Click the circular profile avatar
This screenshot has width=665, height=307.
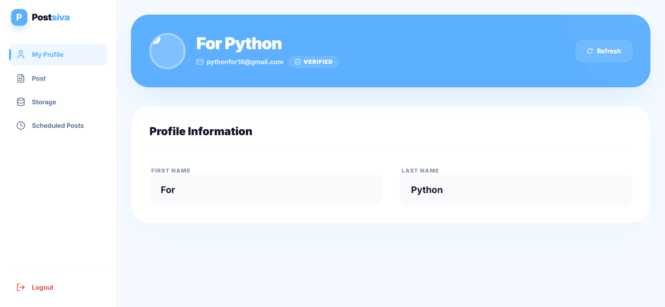(x=167, y=51)
